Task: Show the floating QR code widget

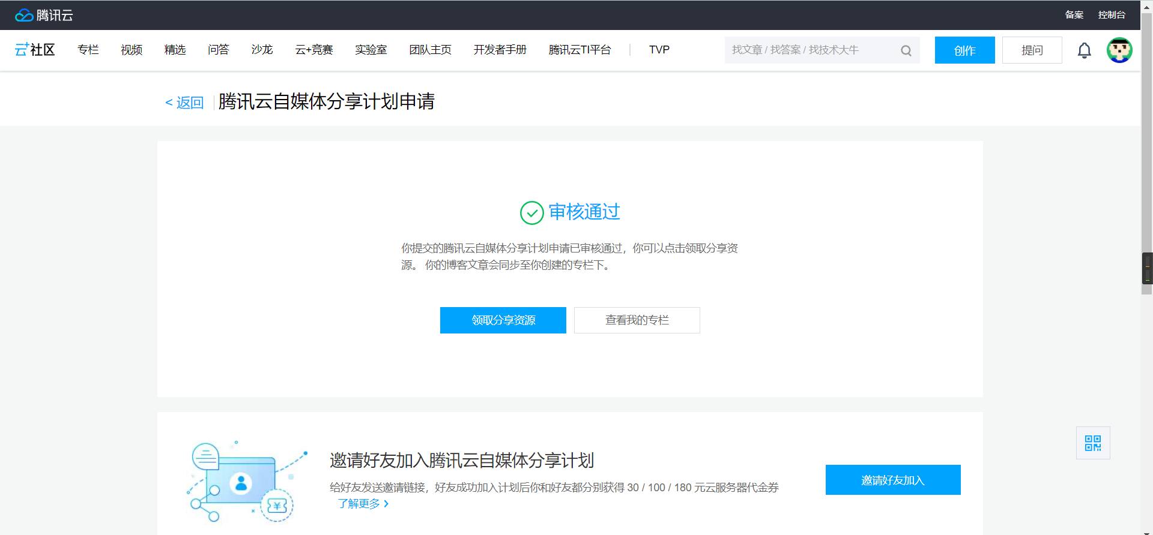Action: coord(1093,443)
